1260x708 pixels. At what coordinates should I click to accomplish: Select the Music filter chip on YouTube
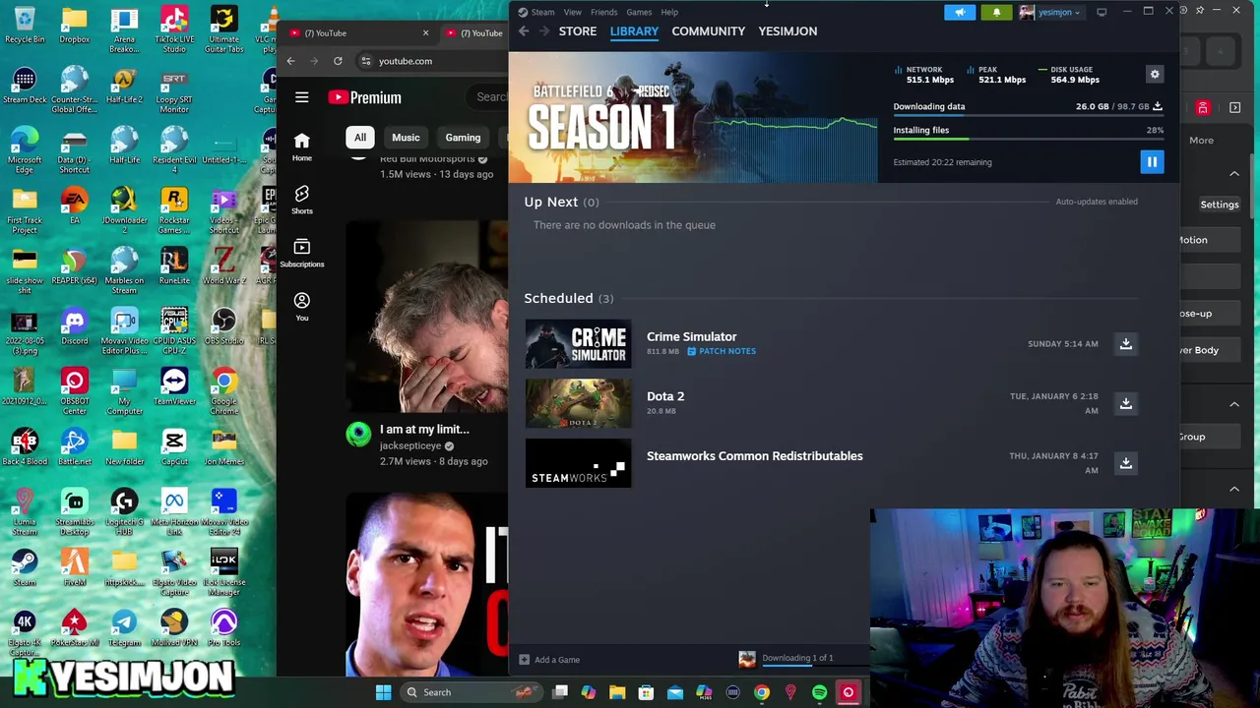(x=406, y=138)
